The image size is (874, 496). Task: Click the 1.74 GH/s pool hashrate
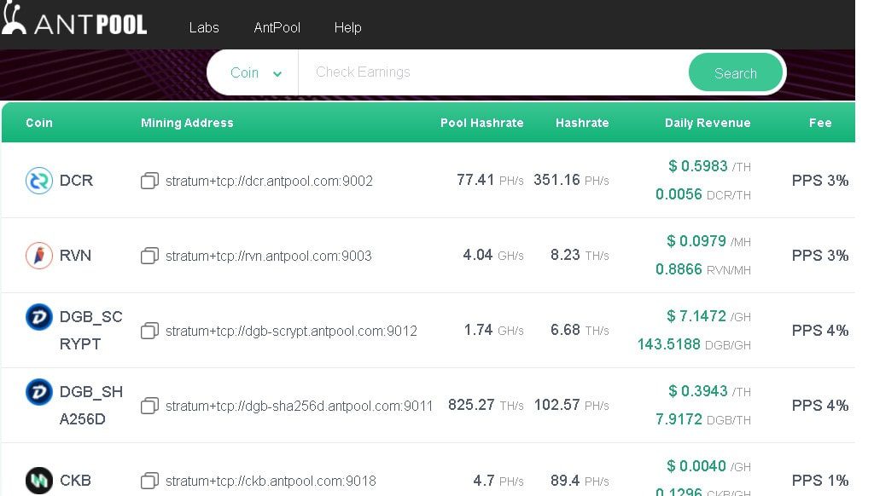494,330
